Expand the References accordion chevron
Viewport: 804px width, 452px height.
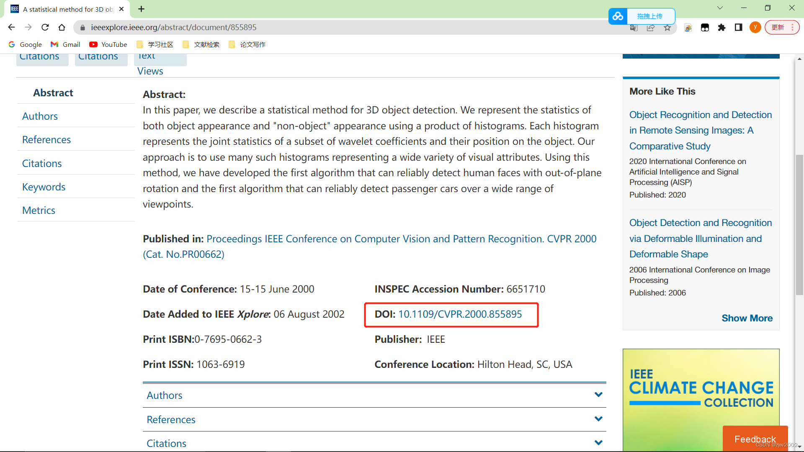pos(598,419)
